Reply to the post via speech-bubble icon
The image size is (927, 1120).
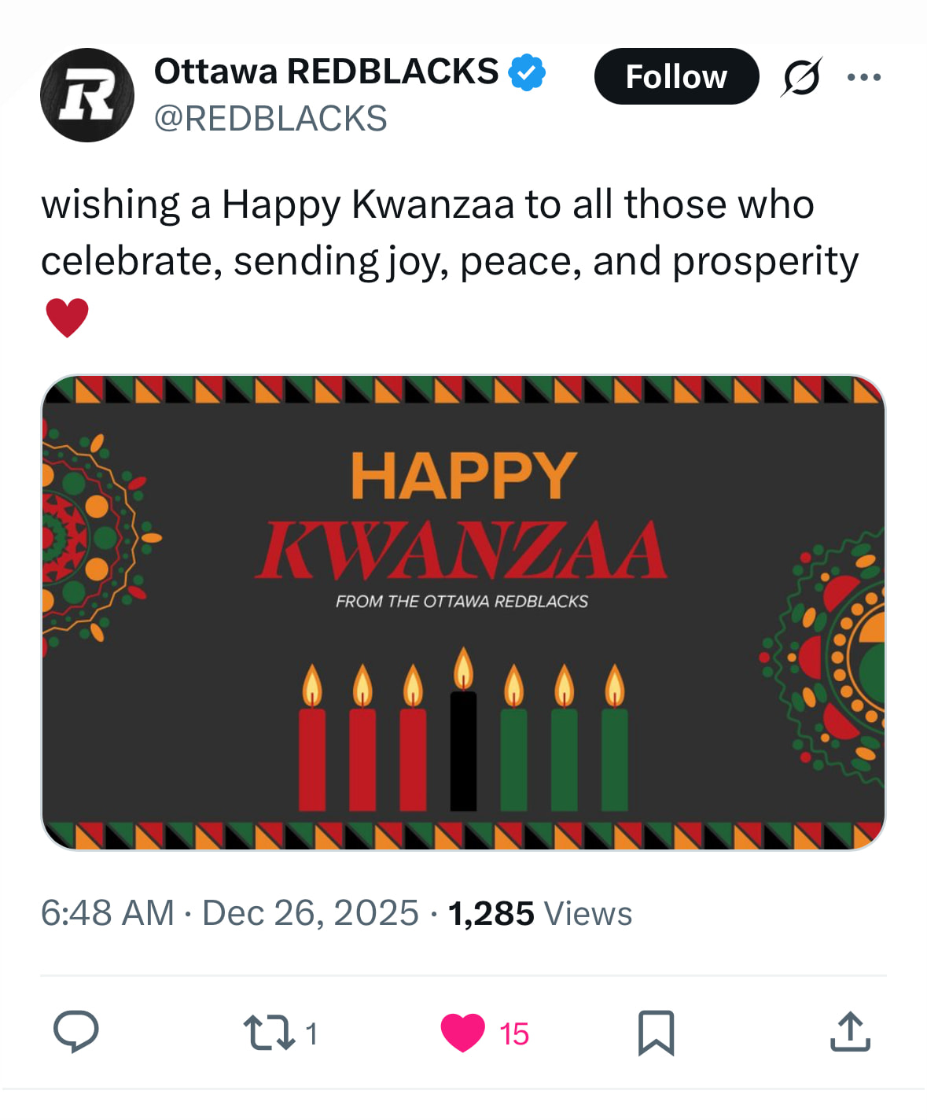(75, 1032)
